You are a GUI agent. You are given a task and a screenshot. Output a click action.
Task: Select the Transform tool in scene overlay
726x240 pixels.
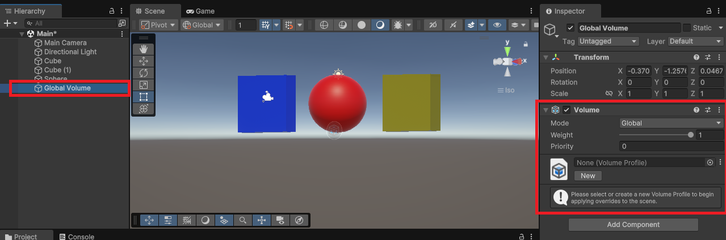click(x=143, y=108)
